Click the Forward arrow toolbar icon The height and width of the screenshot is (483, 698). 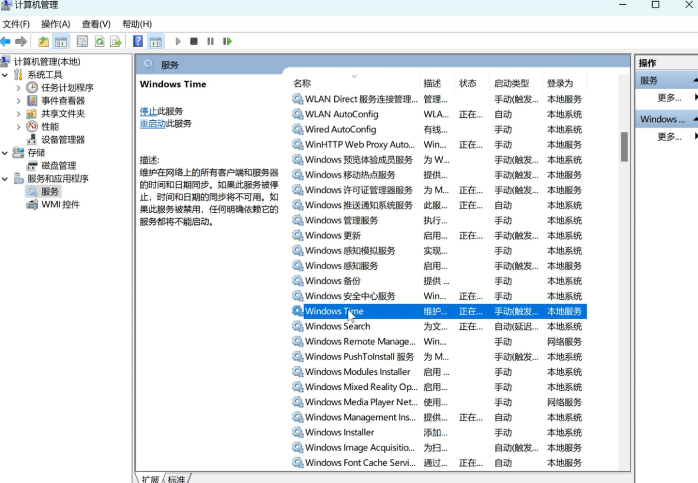21,41
